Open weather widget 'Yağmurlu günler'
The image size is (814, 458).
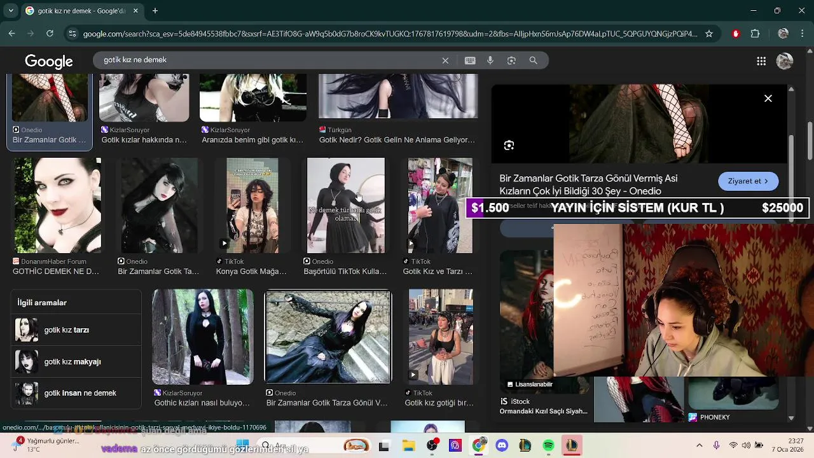click(x=46, y=445)
